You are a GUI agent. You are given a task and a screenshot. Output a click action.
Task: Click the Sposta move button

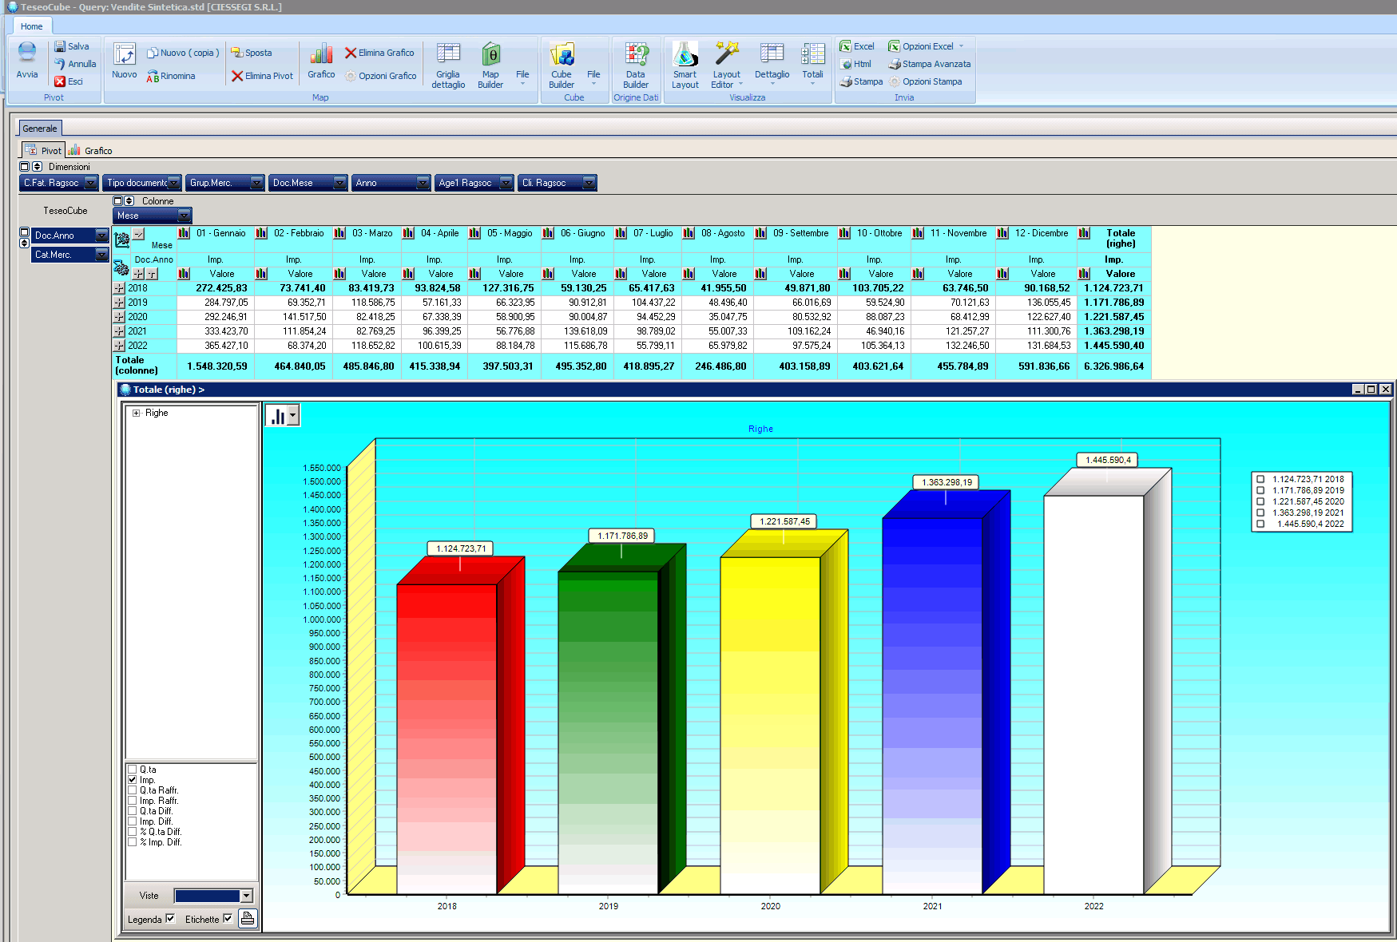pos(252,53)
